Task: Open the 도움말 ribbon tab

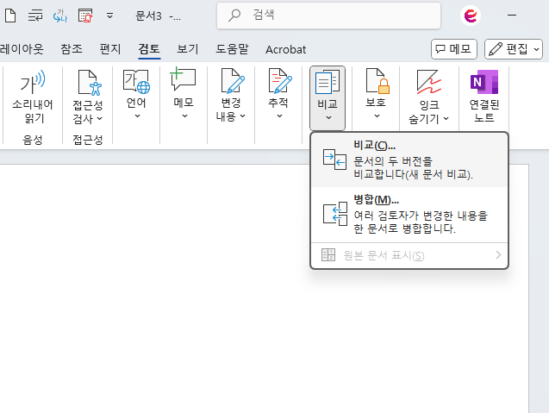Action: [x=232, y=49]
